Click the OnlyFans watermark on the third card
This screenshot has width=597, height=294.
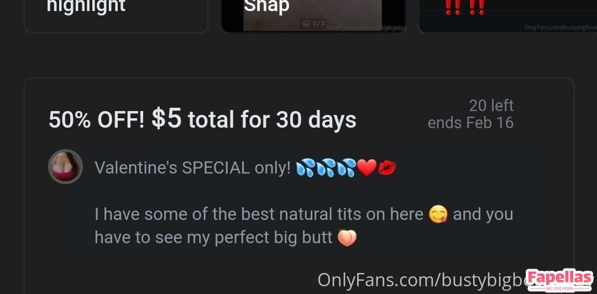click(x=561, y=28)
